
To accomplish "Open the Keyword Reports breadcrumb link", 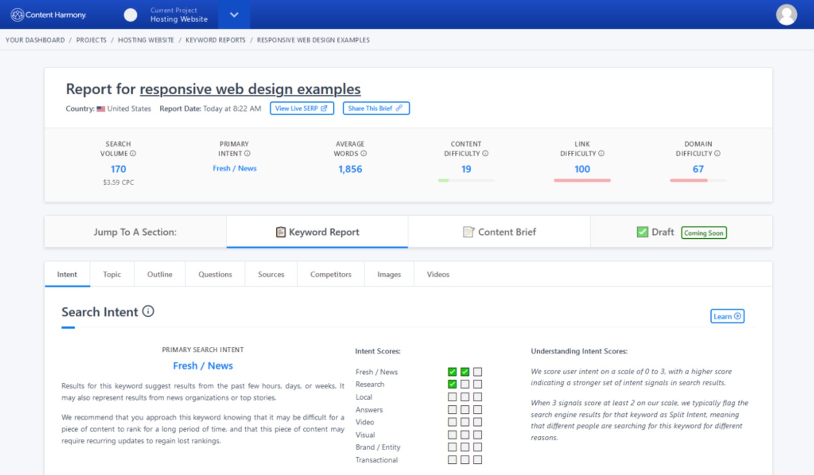I will (x=216, y=40).
